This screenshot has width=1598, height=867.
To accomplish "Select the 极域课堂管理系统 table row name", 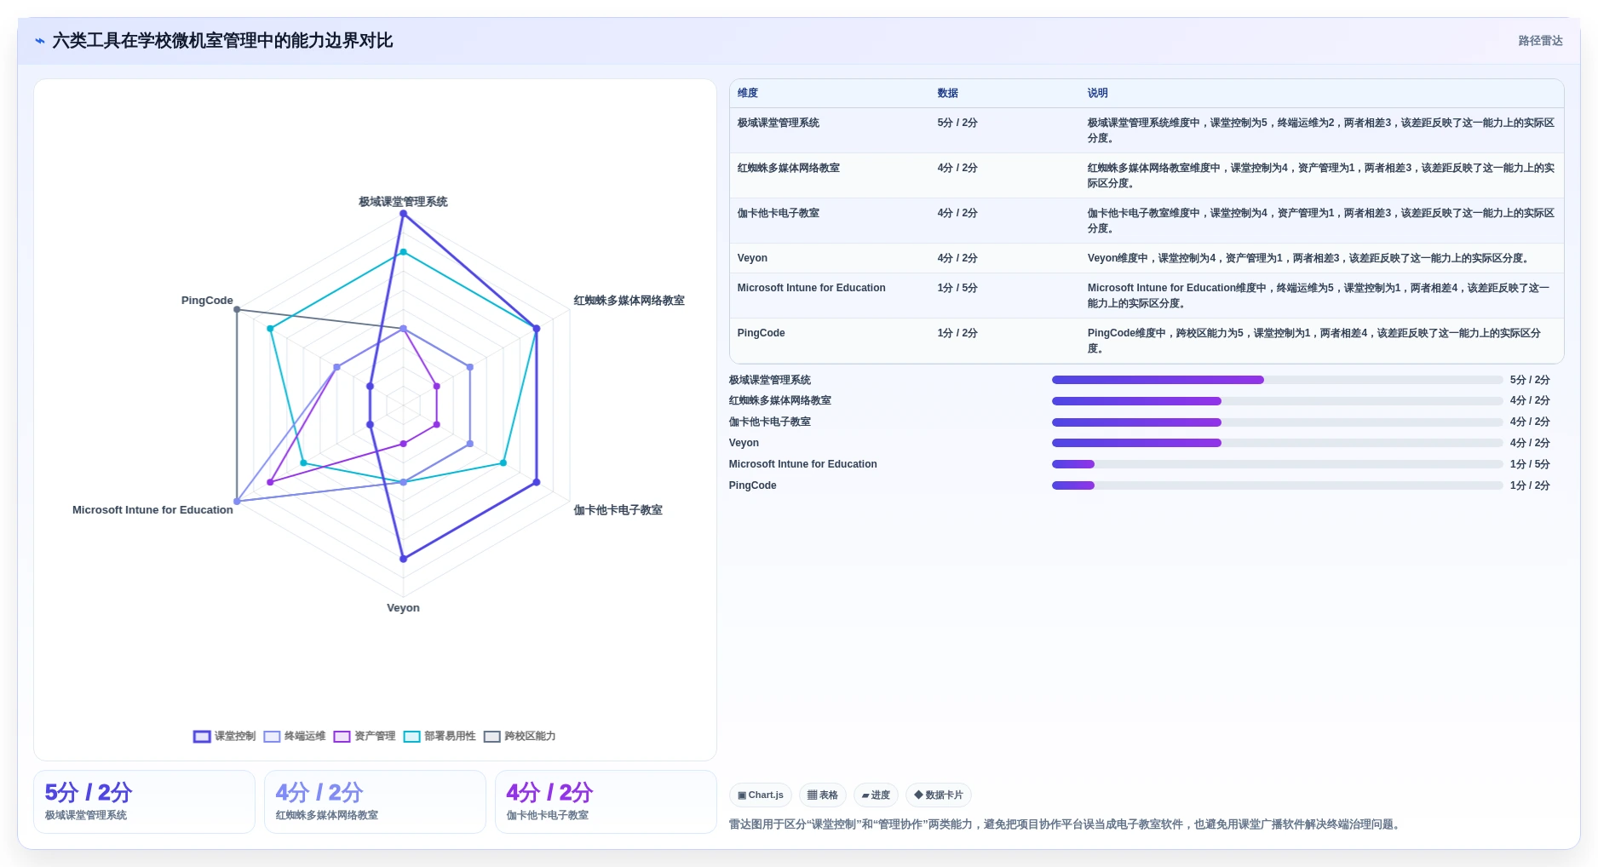I will (x=779, y=123).
